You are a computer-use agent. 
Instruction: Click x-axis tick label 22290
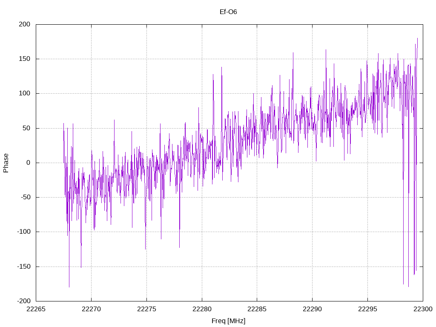(x=312, y=309)
